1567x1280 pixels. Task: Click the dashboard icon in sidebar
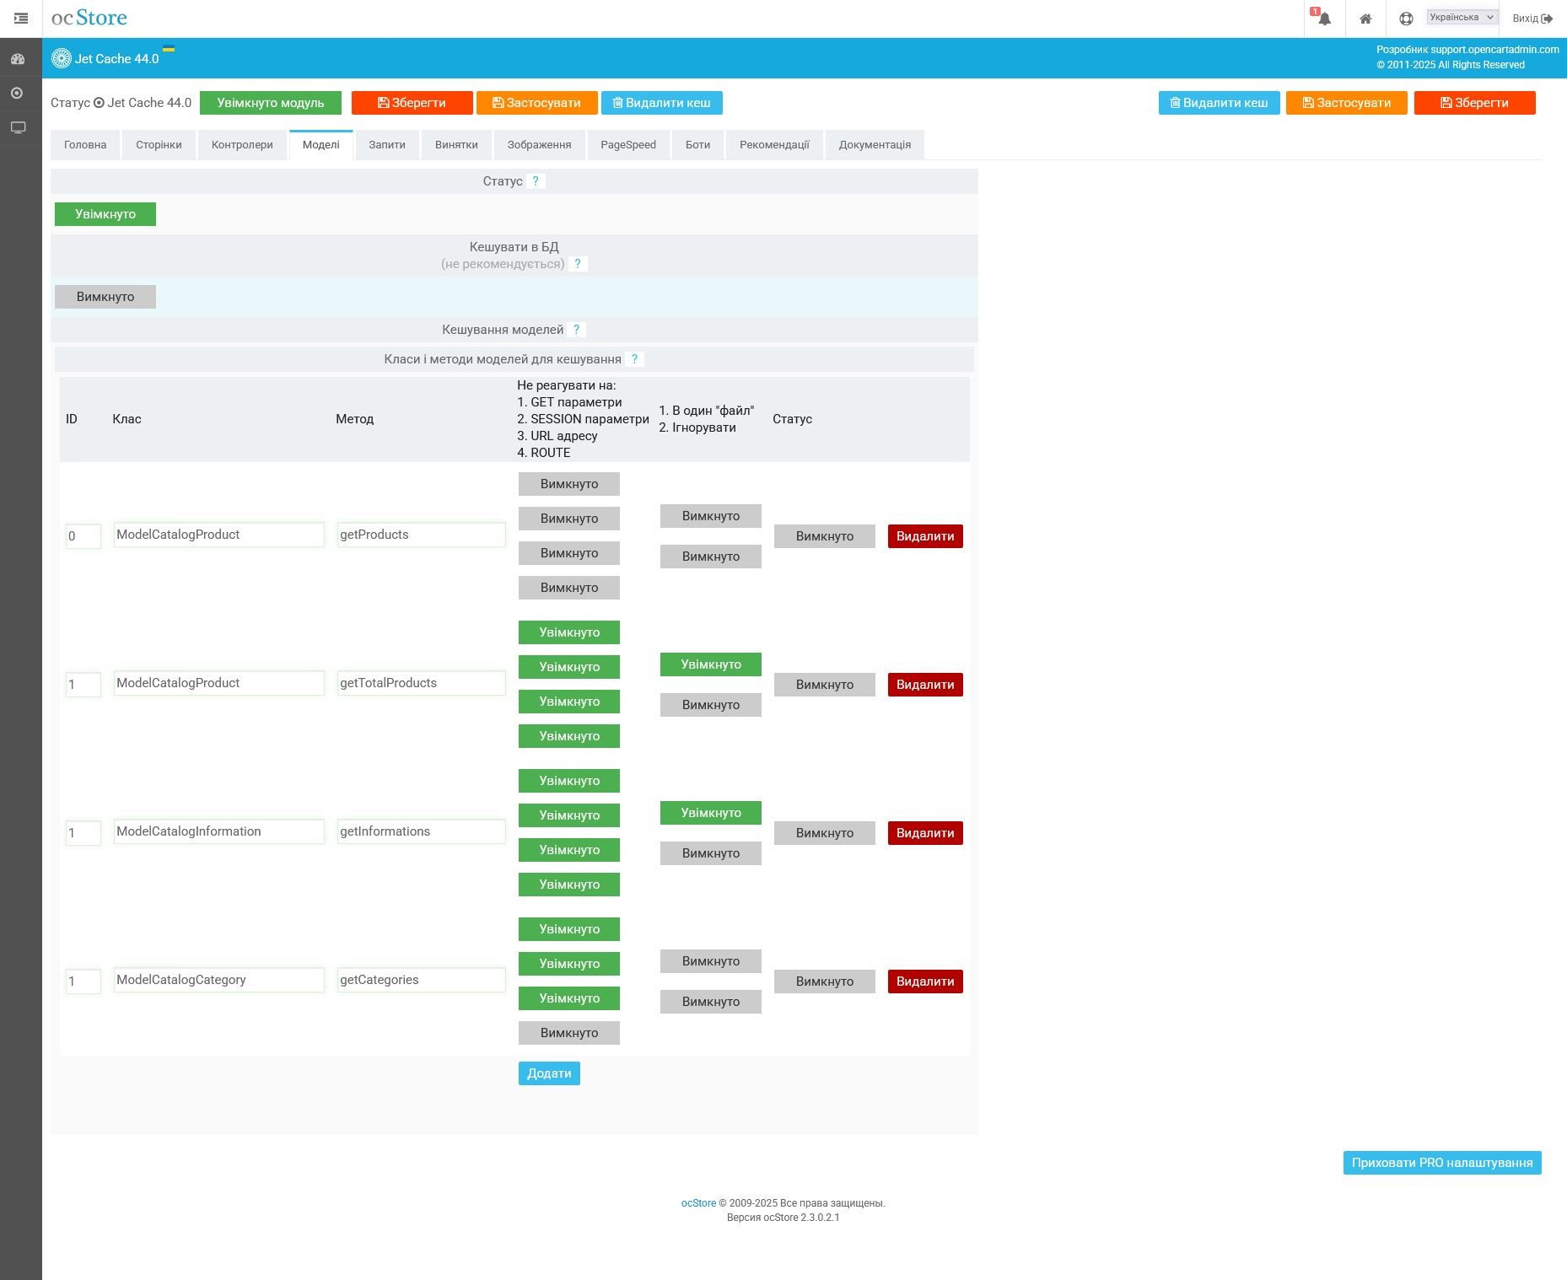point(18,59)
